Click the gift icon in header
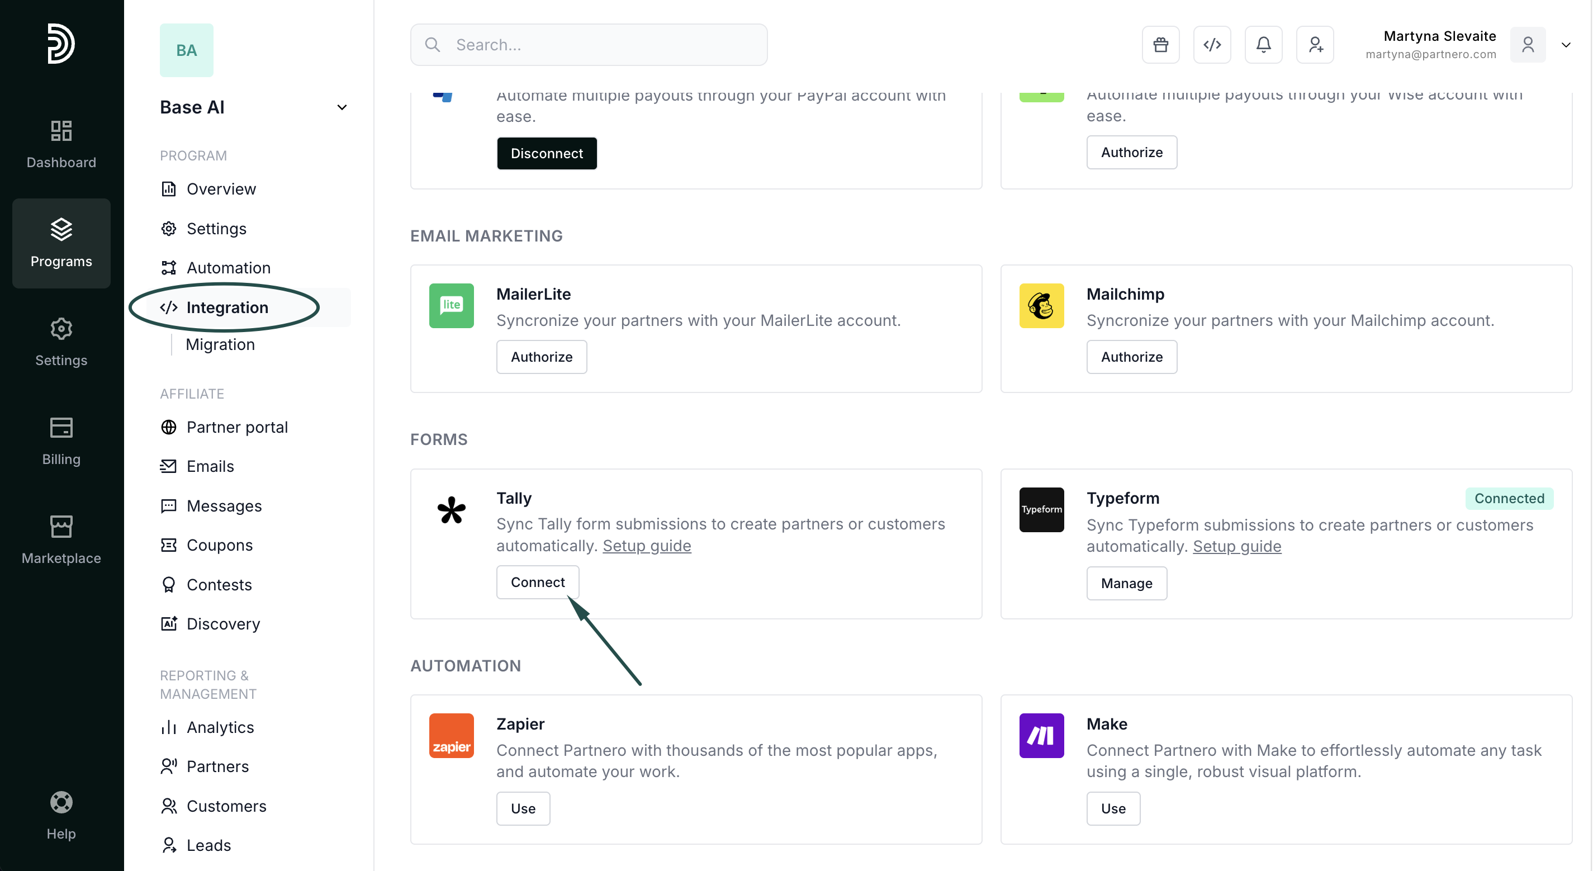This screenshot has height=871, width=1593. click(x=1160, y=45)
